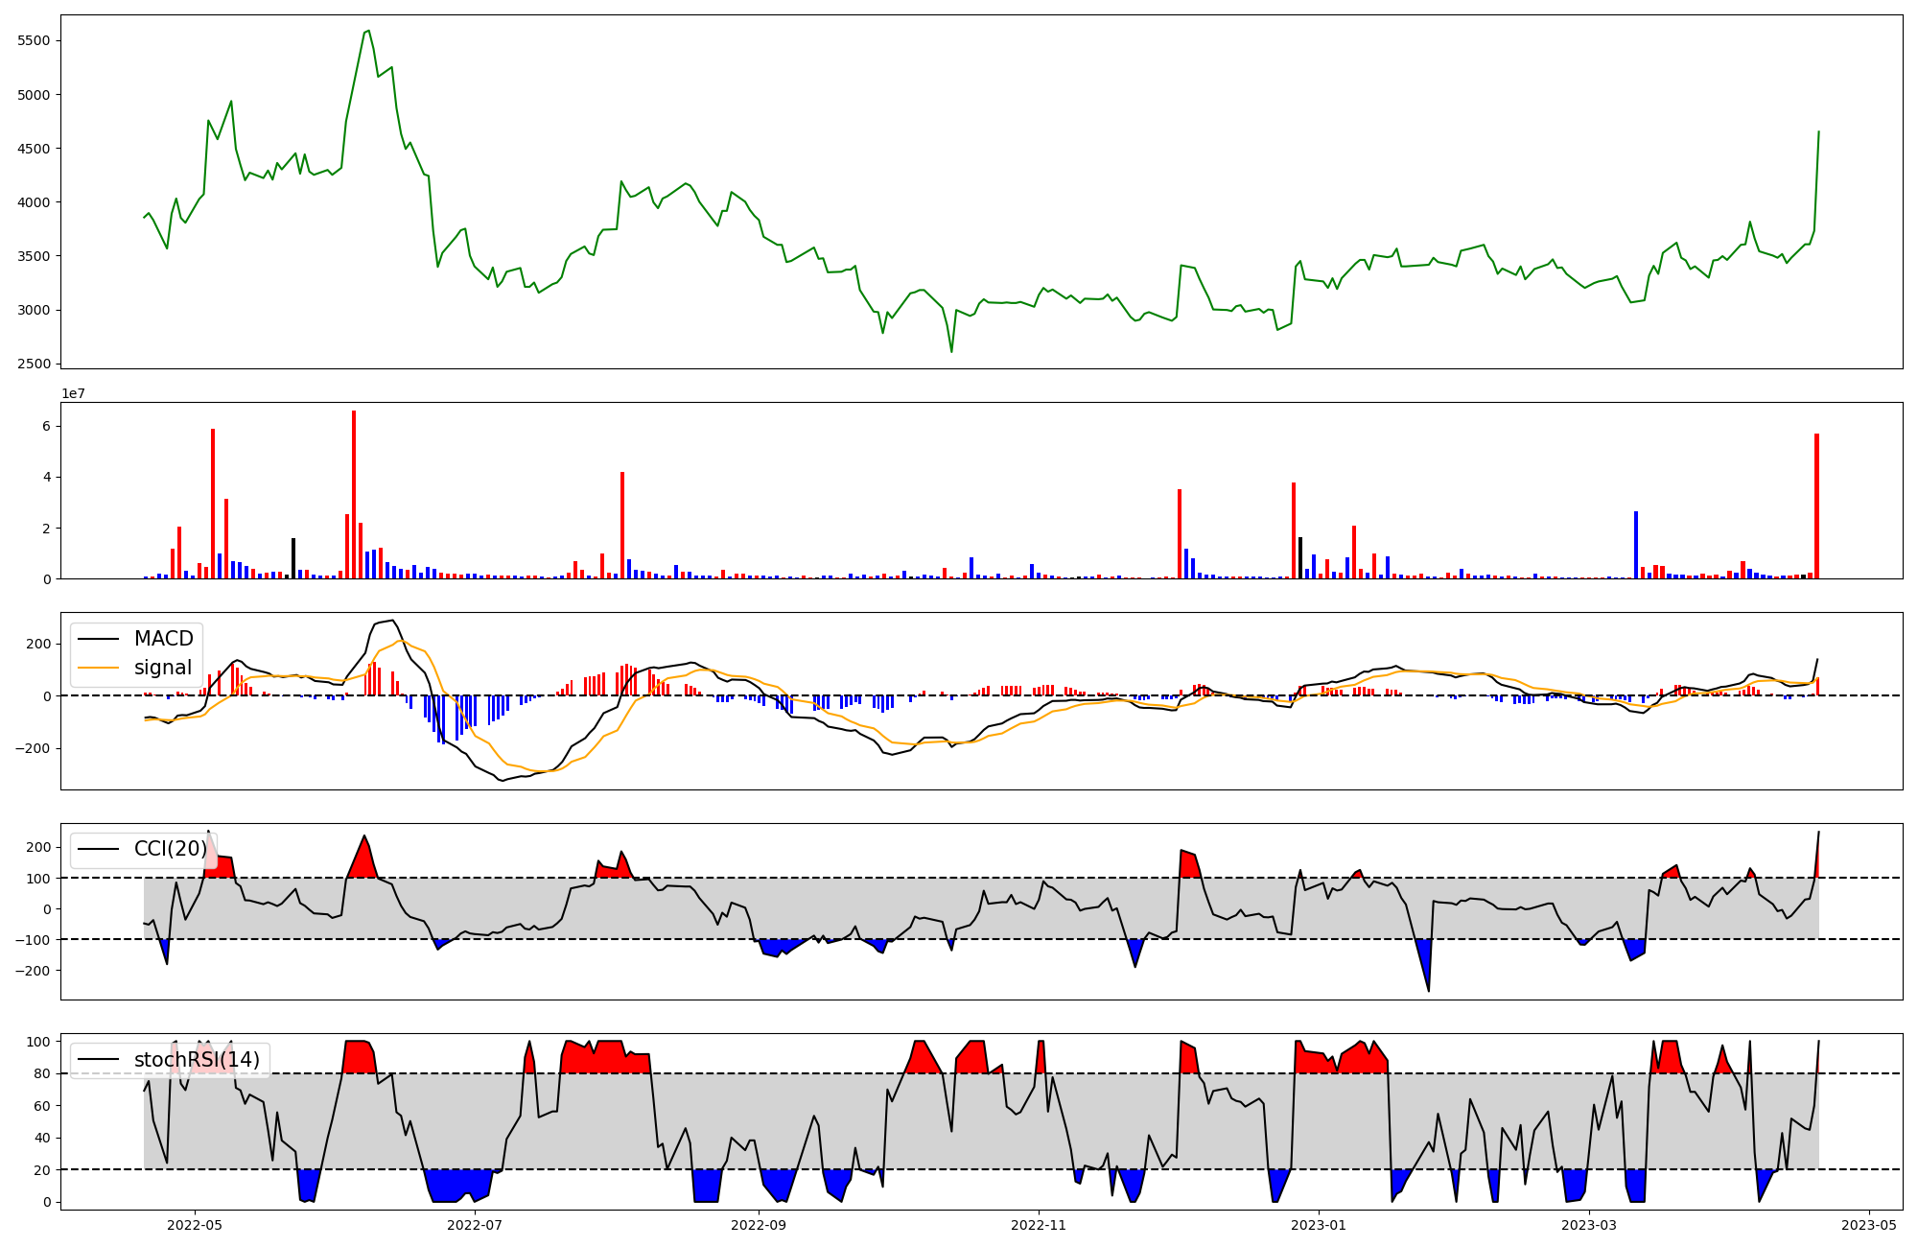
Task: Click the 2022-09 date axis label
Action: 759,1225
